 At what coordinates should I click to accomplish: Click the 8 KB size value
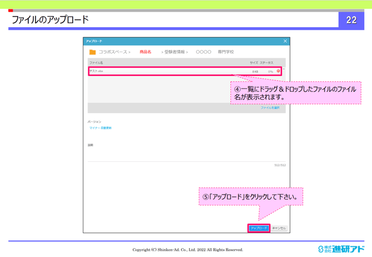tap(255, 71)
